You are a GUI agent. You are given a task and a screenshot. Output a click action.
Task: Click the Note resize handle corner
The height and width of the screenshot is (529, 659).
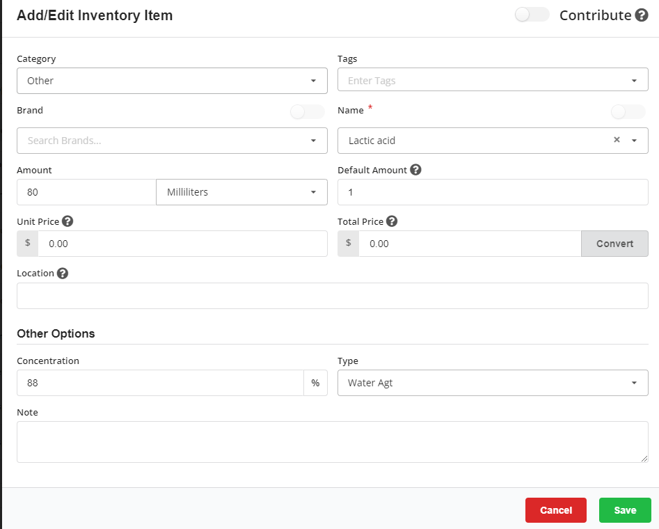tap(644, 459)
